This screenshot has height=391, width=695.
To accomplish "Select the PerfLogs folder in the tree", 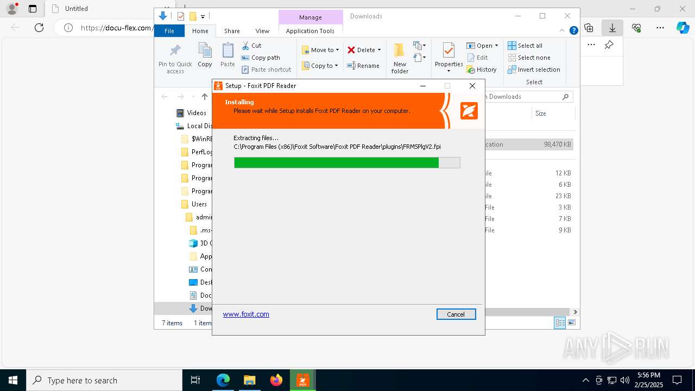I will (196, 152).
